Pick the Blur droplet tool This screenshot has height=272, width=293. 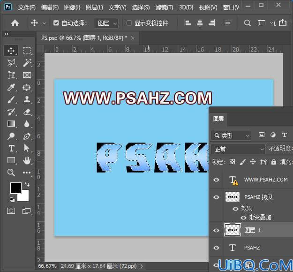pos(27,124)
